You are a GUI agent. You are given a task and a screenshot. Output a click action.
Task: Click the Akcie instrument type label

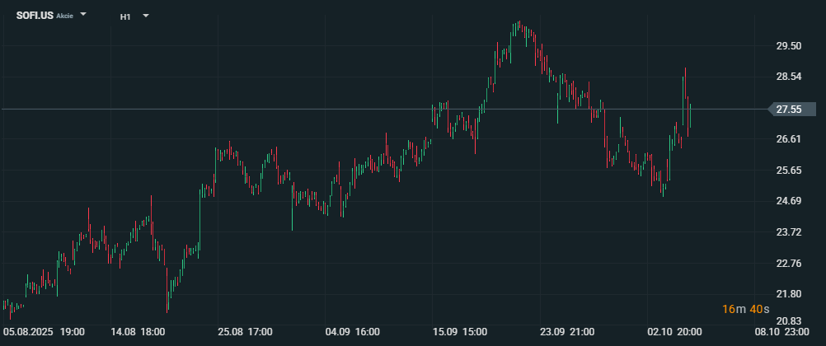[64, 16]
